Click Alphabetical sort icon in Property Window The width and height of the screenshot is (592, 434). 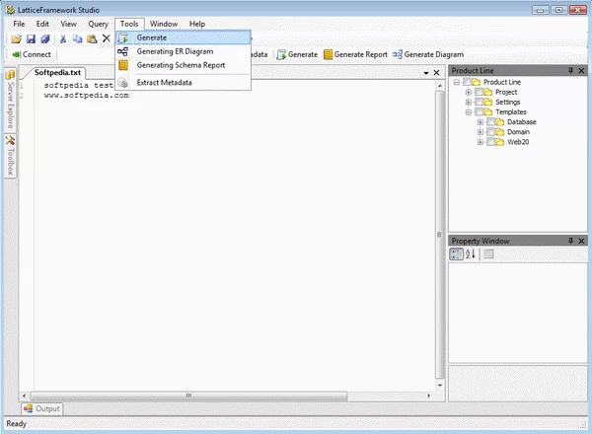pyautogui.click(x=471, y=253)
